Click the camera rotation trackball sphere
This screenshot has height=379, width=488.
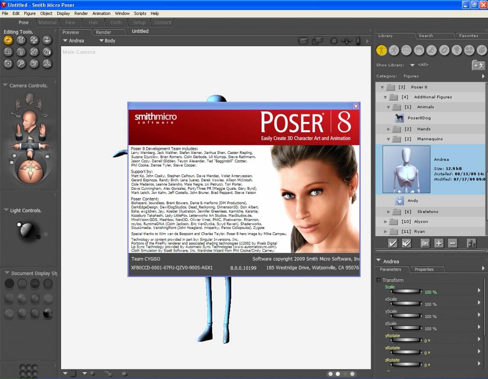click(30, 171)
